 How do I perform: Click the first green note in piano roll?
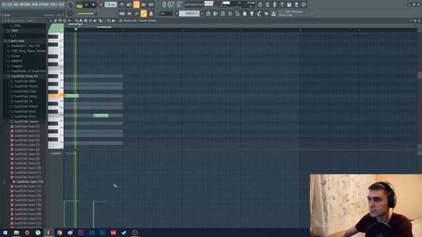(x=72, y=95)
